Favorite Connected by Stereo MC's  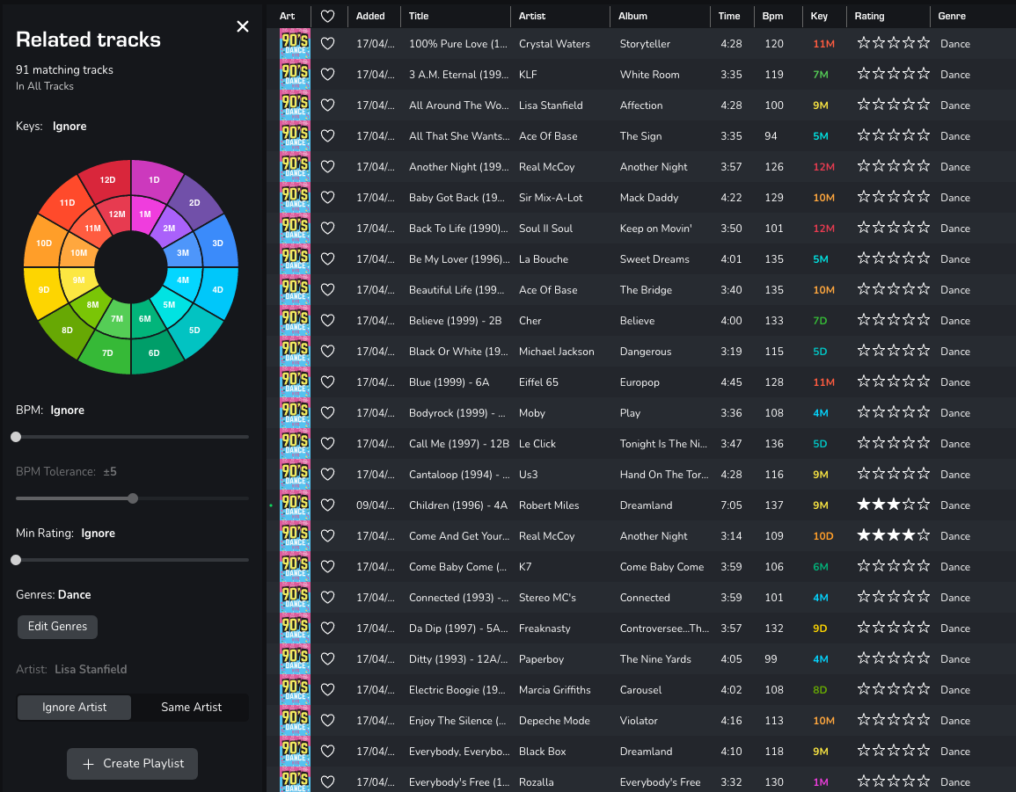click(x=328, y=597)
